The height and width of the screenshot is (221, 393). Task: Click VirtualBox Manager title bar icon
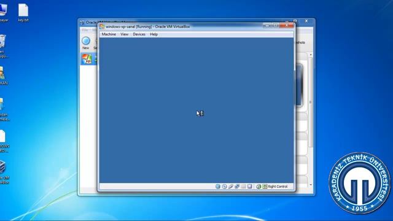click(82, 23)
